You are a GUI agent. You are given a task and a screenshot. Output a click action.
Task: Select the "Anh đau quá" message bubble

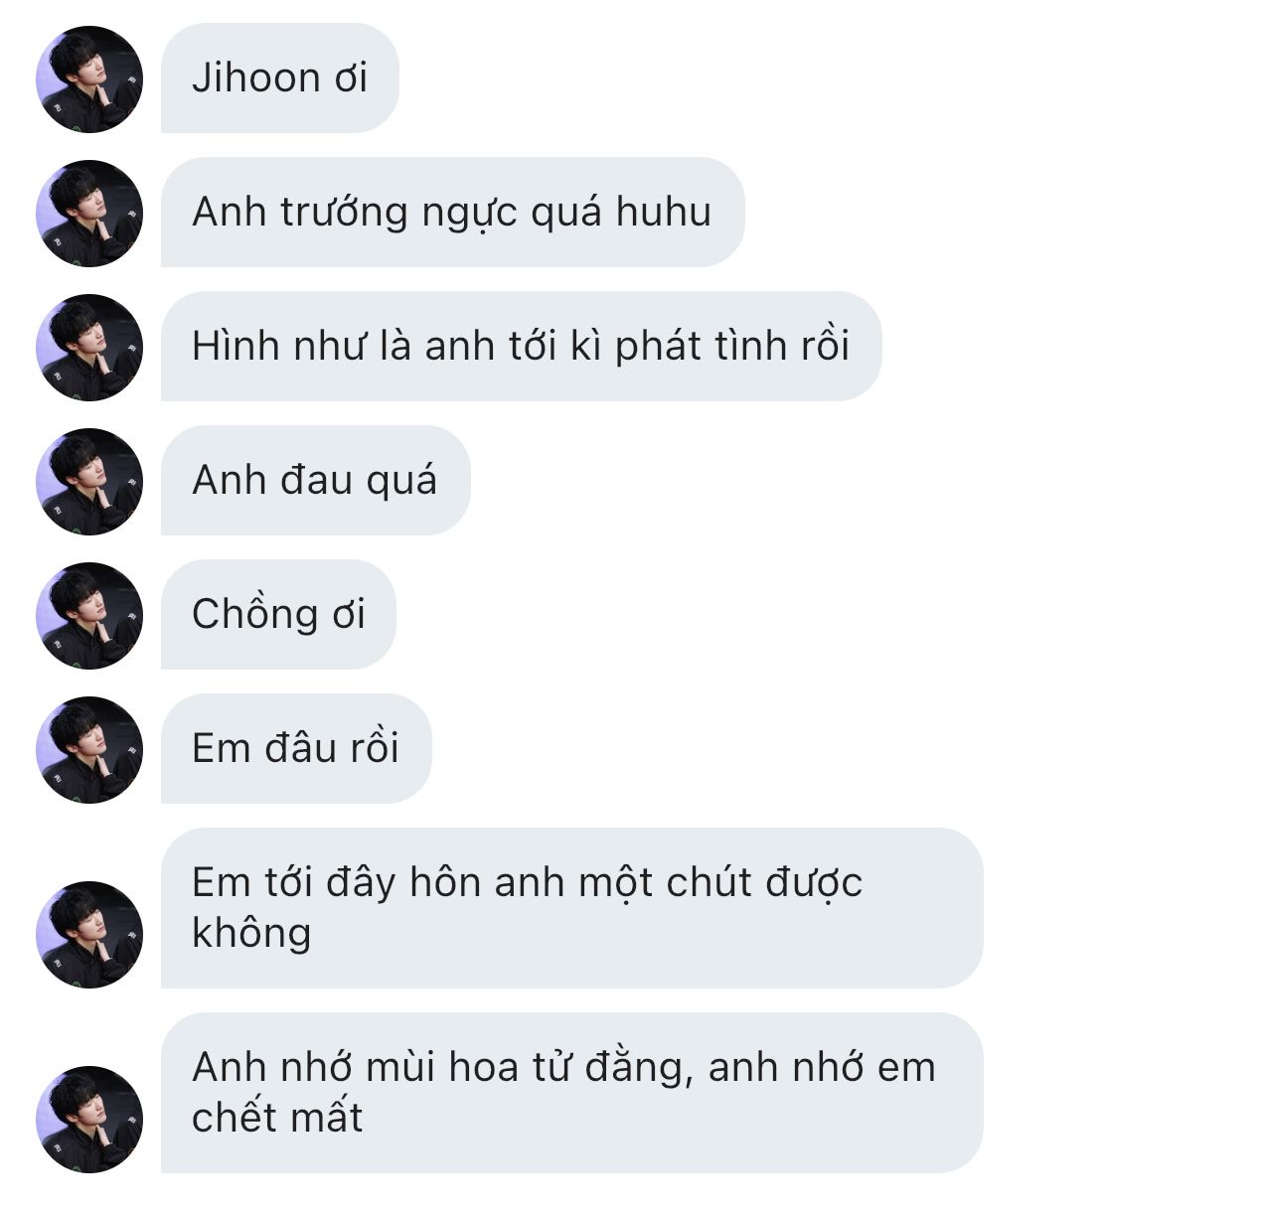[x=316, y=481]
